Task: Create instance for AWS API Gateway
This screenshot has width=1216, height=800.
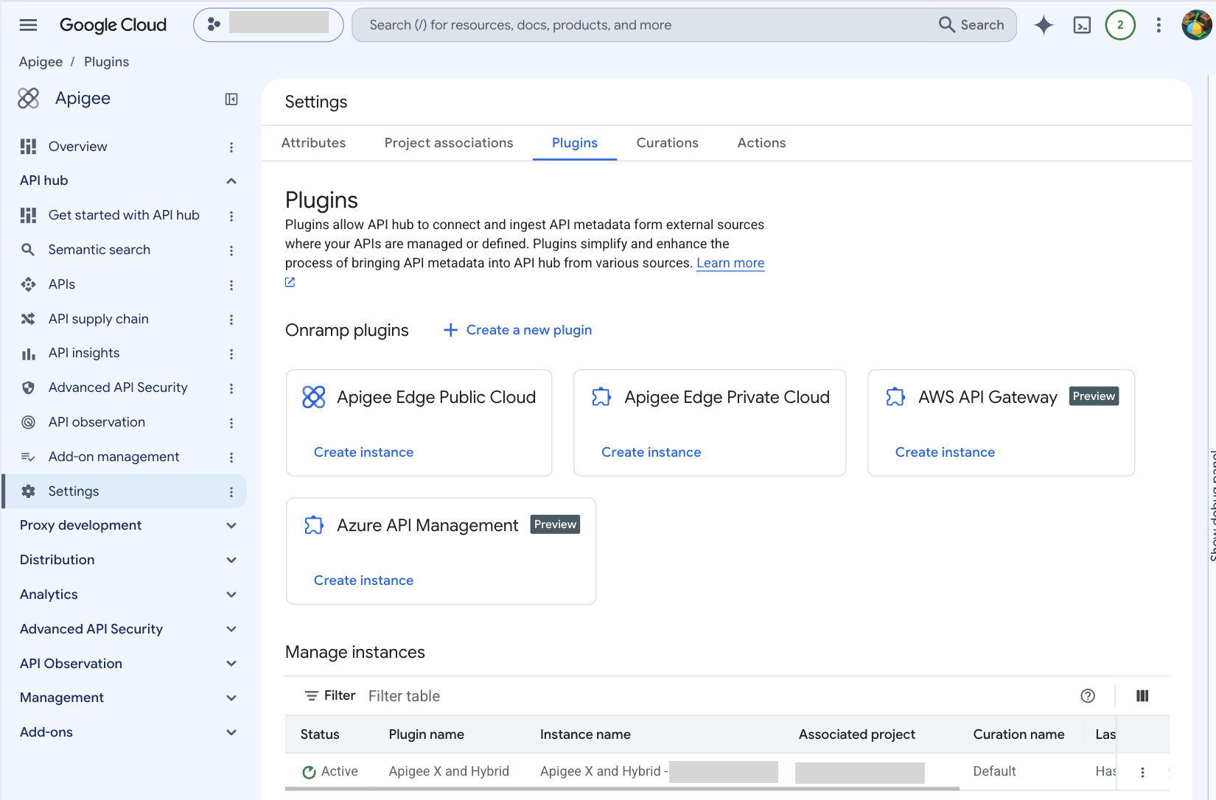Action: pos(945,452)
